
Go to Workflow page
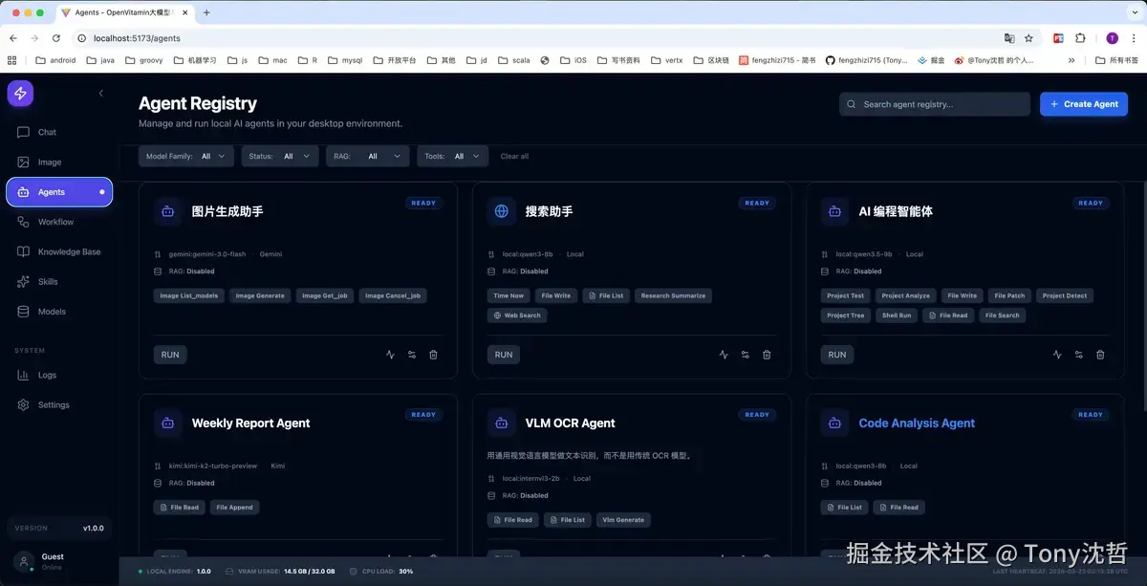tap(59, 222)
